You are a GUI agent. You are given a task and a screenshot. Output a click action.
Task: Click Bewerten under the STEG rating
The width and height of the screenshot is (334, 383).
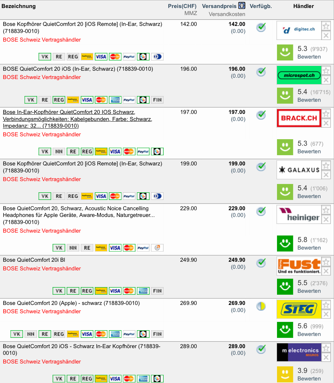[x=309, y=334]
